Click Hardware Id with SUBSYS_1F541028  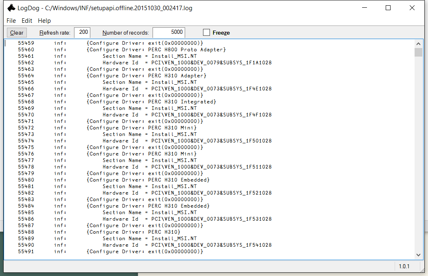point(187,245)
